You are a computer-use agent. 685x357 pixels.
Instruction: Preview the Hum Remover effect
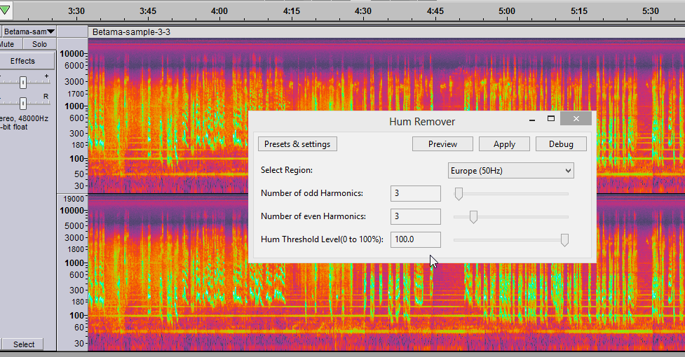(442, 144)
